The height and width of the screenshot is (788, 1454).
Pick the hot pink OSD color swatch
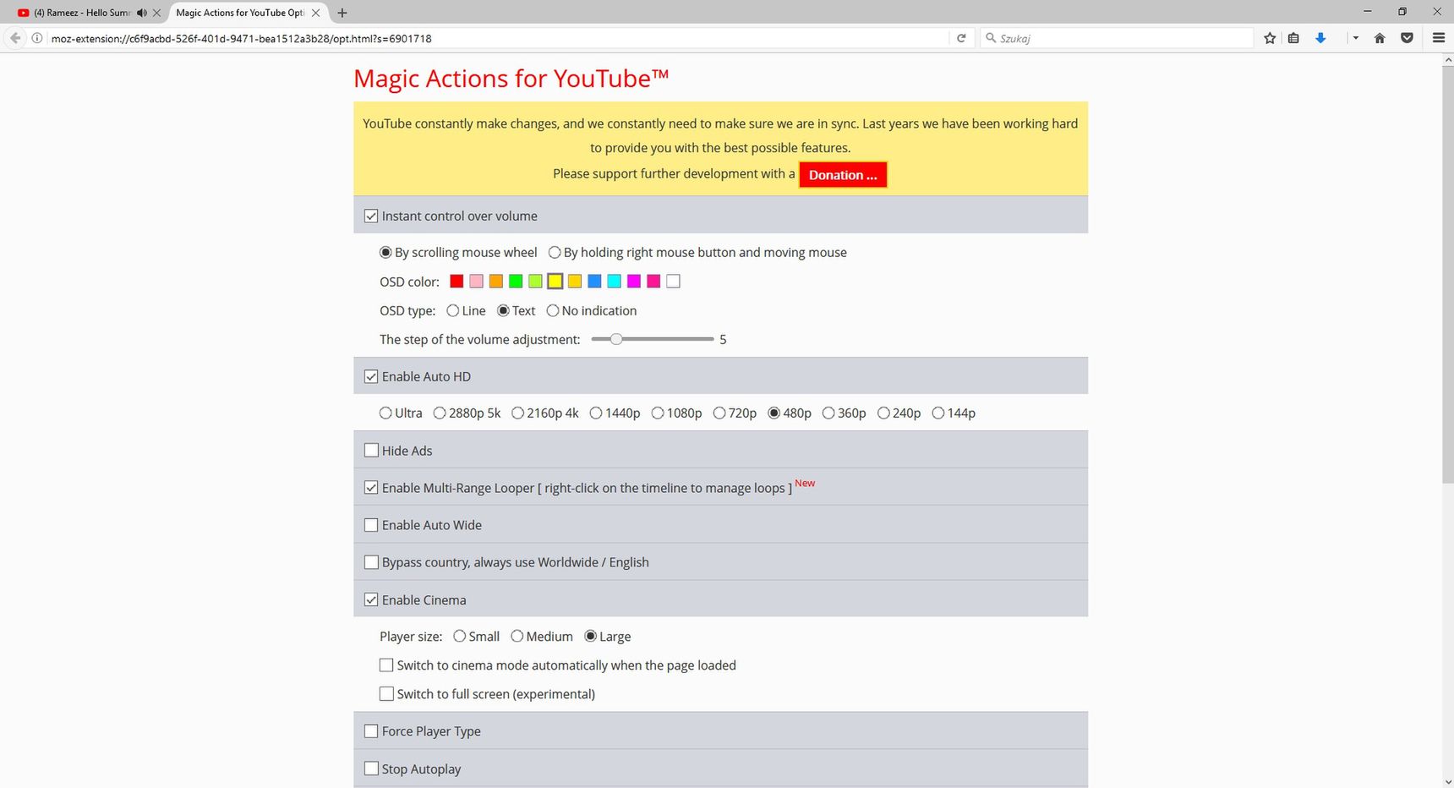point(653,282)
